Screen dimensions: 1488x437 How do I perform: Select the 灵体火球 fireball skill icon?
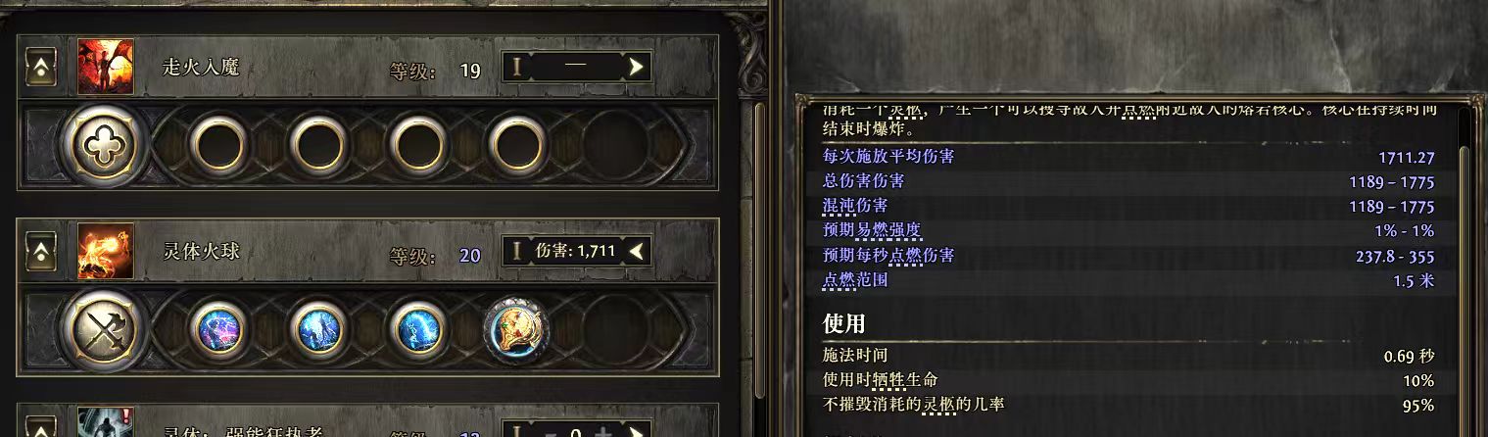click(x=106, y=252)
